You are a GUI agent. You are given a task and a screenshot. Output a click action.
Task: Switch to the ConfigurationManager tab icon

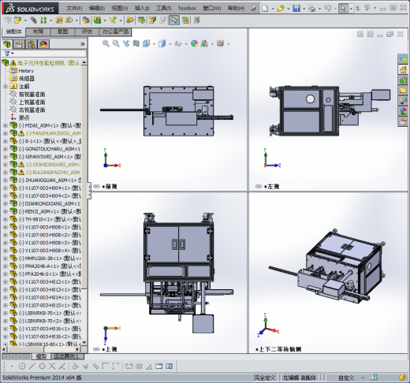[x=32, y=44]
